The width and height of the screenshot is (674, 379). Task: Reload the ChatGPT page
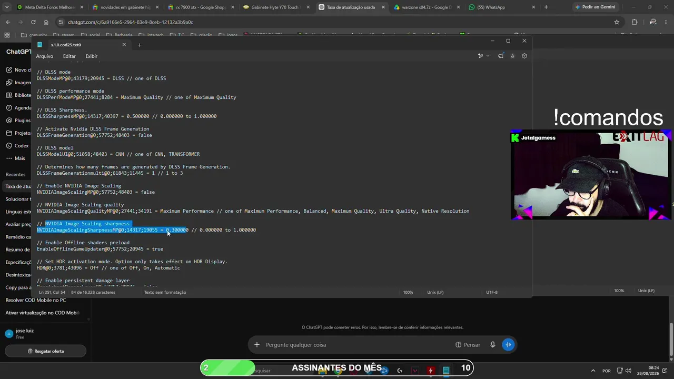[x=33, y=22]
